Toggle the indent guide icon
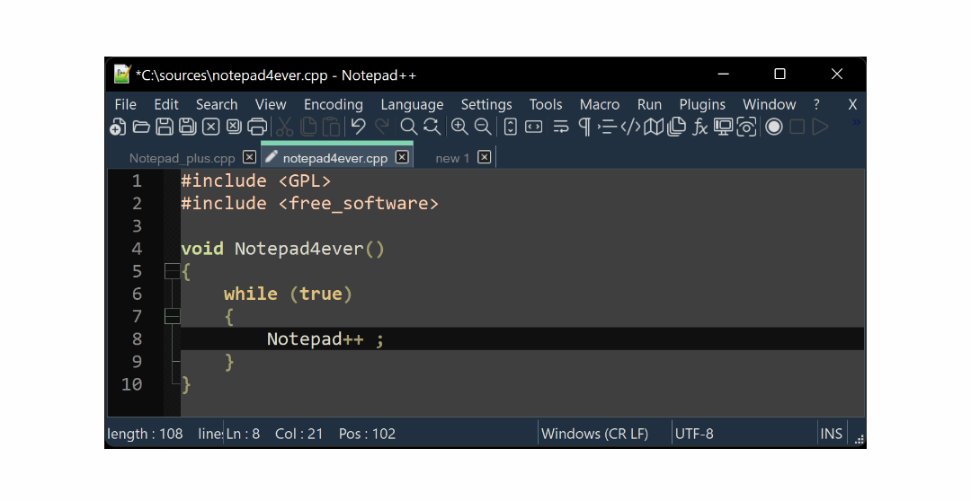The image size is (971, 501). (x=607, y=127)
